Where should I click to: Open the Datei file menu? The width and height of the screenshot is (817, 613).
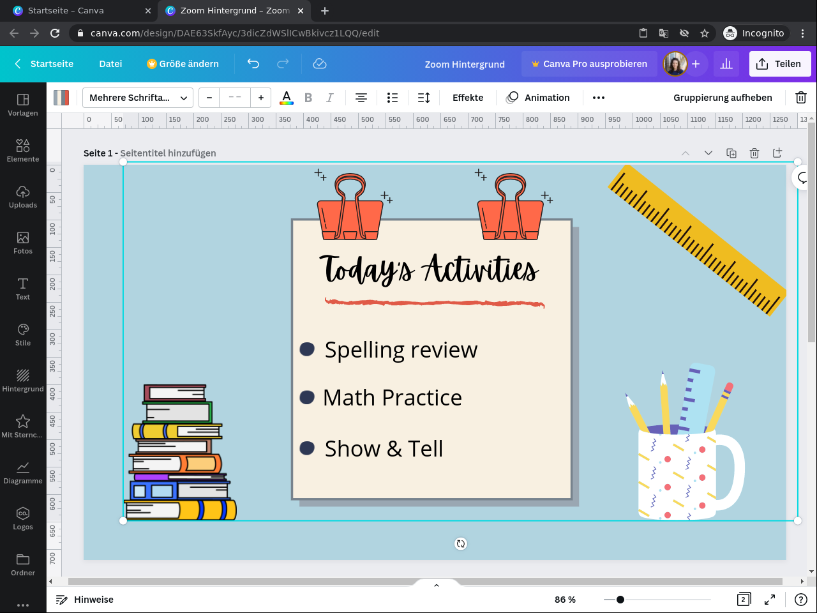[110, 64]
